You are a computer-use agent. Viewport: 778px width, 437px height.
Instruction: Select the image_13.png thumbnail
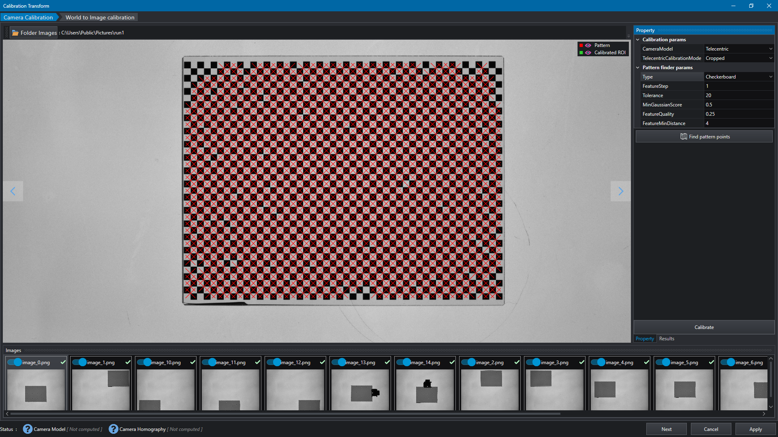[x=360, y=389]
